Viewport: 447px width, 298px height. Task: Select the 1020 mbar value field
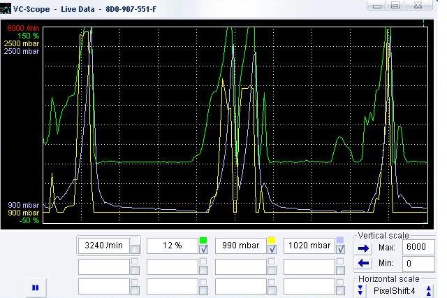pos(310,246)
